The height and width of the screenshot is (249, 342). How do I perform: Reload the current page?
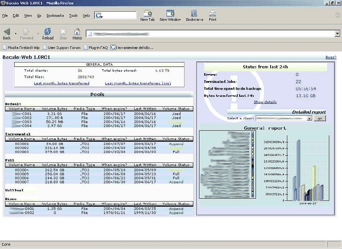pos(48,34)
